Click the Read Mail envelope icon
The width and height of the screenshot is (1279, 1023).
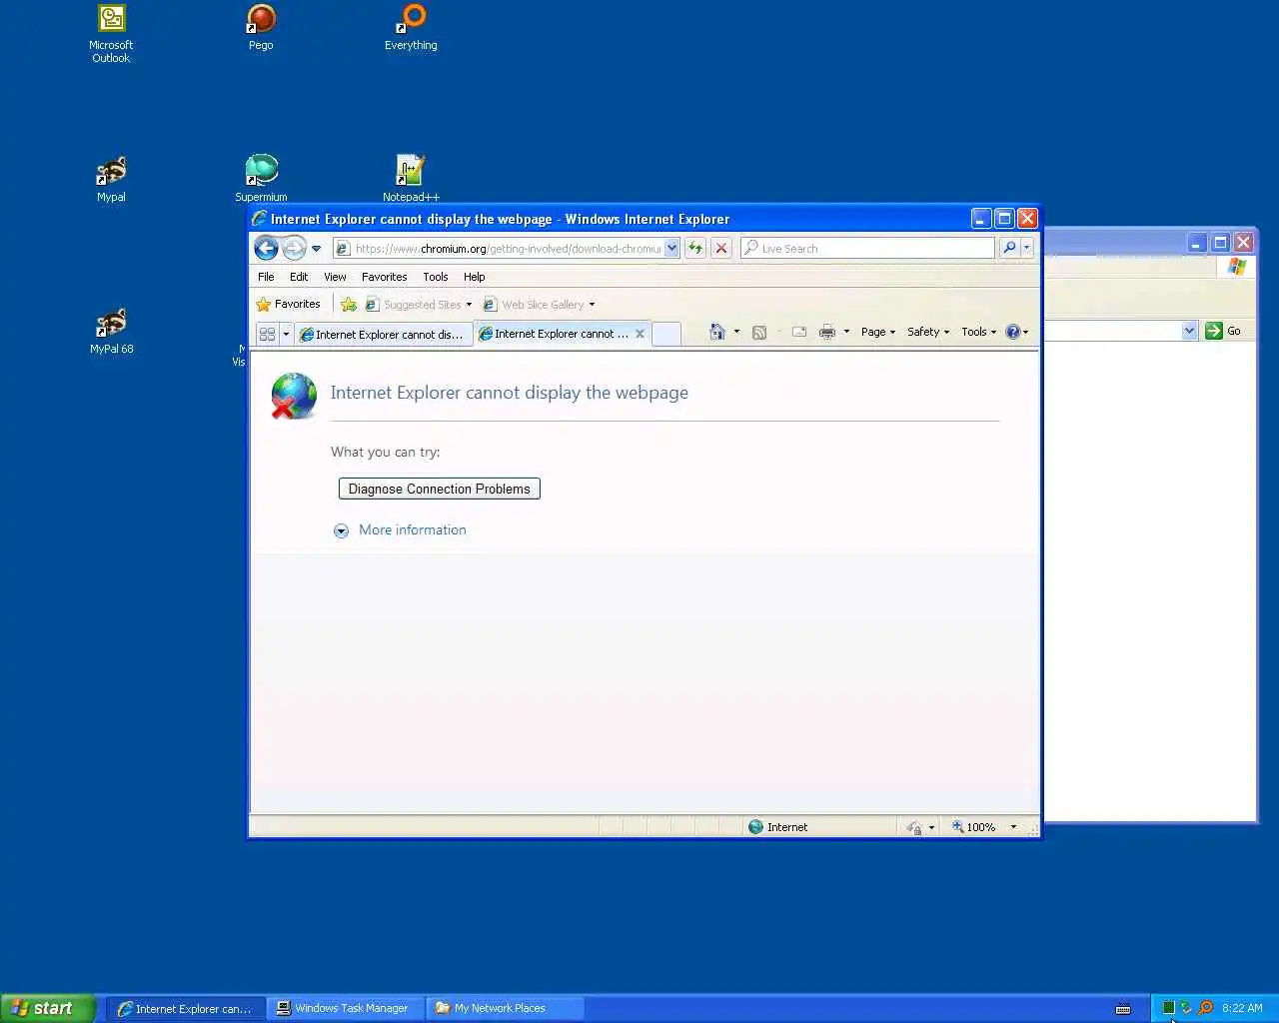coord(799,332)
